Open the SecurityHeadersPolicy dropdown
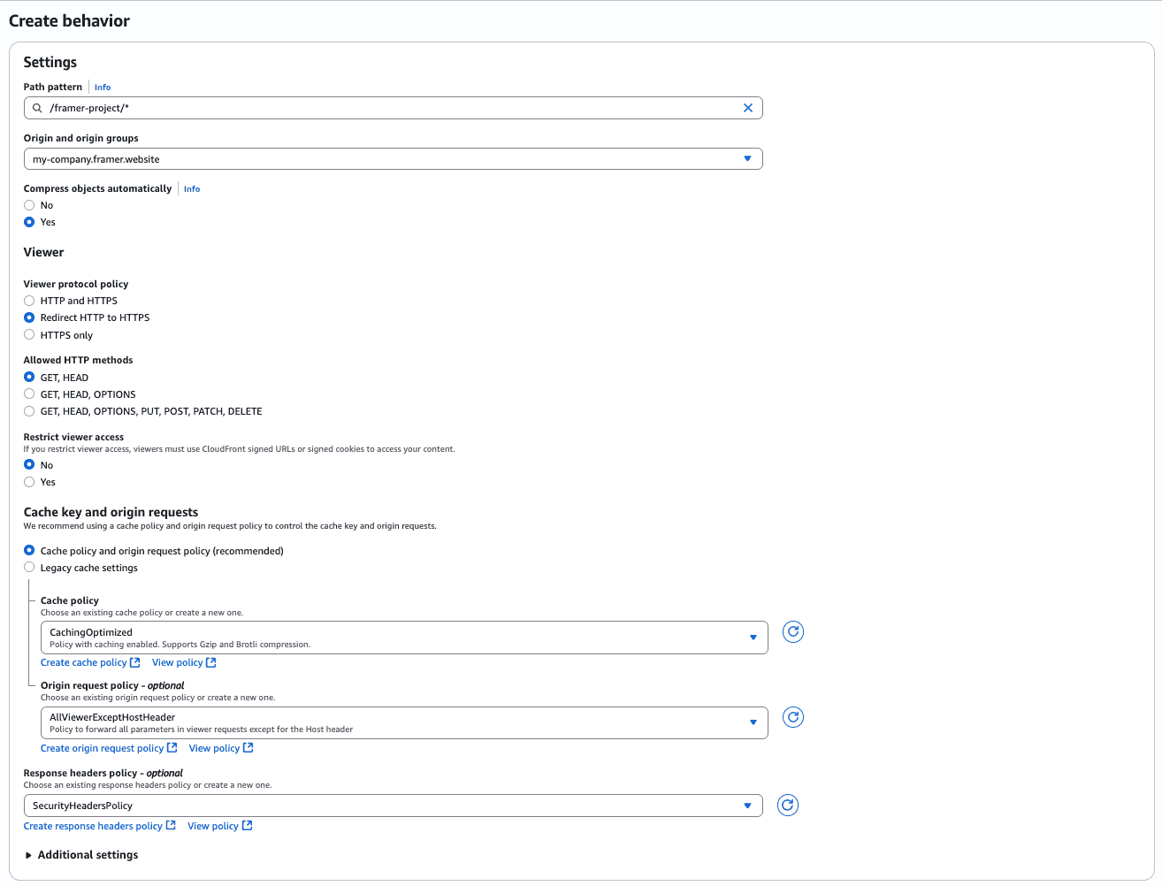The image size is (1162, 886). point(393,806)
